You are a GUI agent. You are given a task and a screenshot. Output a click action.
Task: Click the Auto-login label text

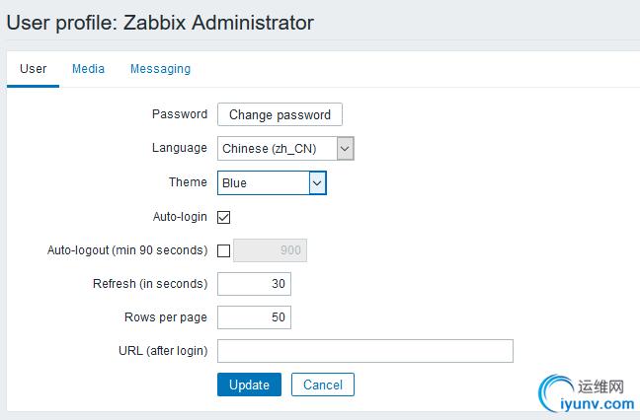180,217
